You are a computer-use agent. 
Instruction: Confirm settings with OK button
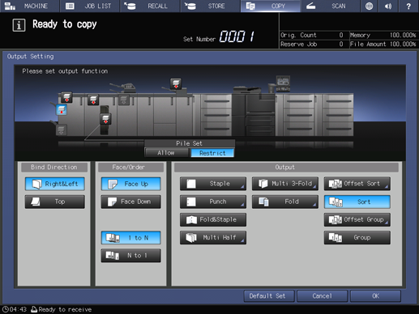[375, 296]
